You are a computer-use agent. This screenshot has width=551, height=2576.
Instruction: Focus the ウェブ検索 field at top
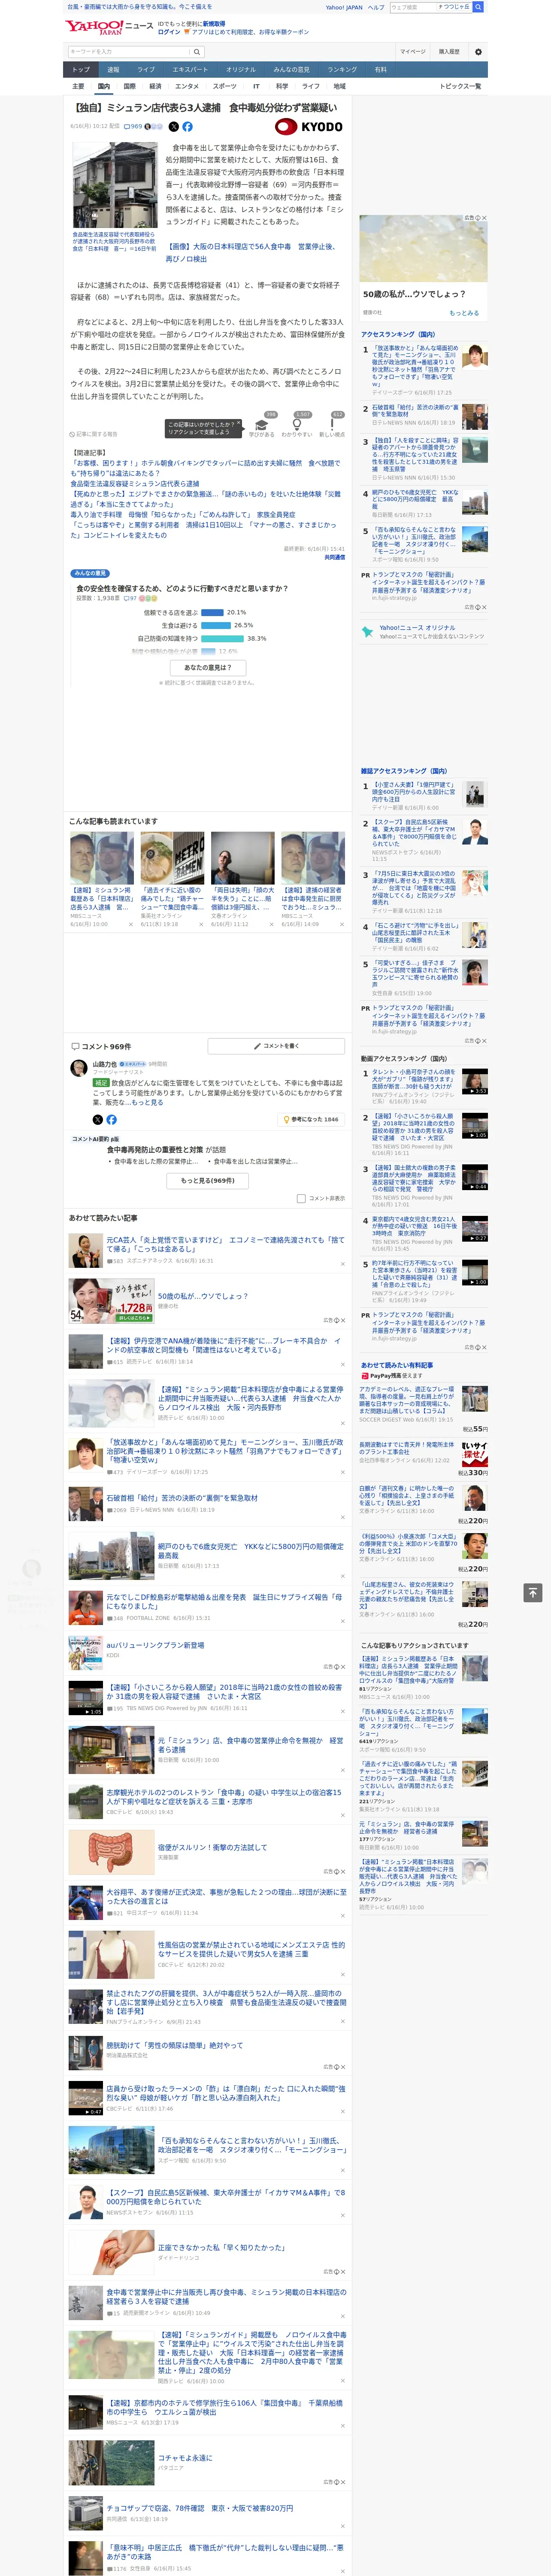[x=413, y=7]
